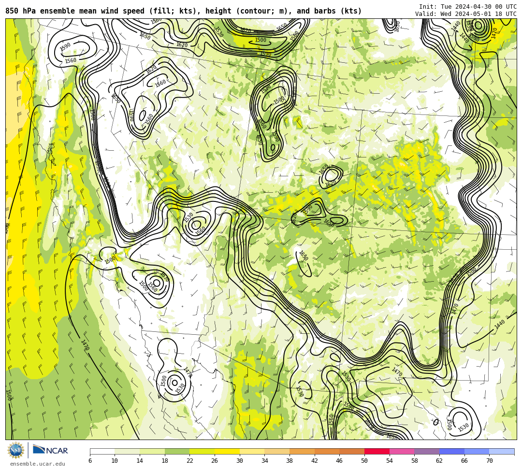
Task: Pick the red 50–54 kts colorbar swatch
Action: (377, 451)
